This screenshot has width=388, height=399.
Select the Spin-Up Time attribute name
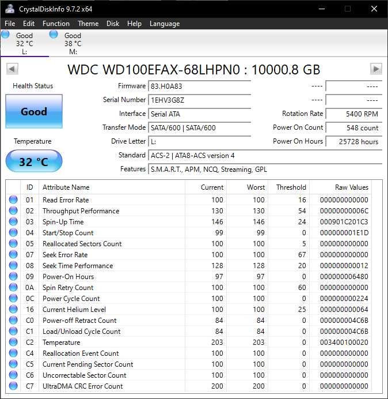[x=63, y=222]
